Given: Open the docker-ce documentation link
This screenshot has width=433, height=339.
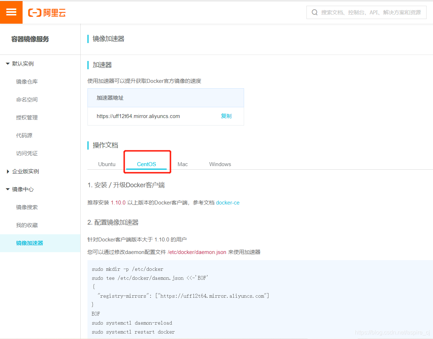Looking at the screenshot, I should (x=228, y=203).
